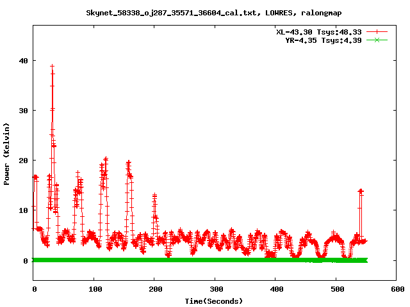Click the Power (Kelvin) y-axis label
This screenshot has height=307, width=410.
[6, 154]
